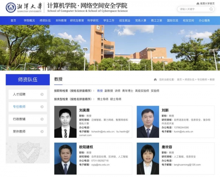Click the arrow icon next to 行政教辅
Screen dimensions: 220x177
pyautogui.click(x=42, y=119)
